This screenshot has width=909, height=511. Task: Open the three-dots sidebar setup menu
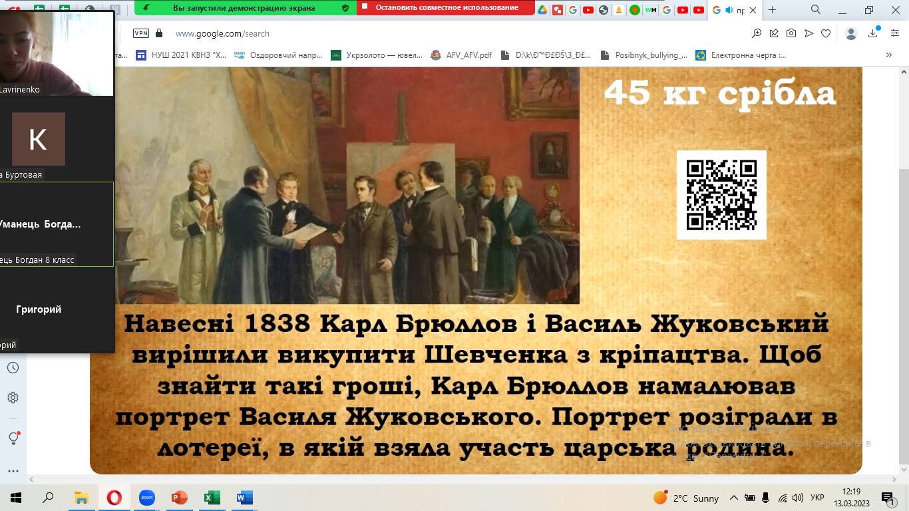click(x=13, y=471)
